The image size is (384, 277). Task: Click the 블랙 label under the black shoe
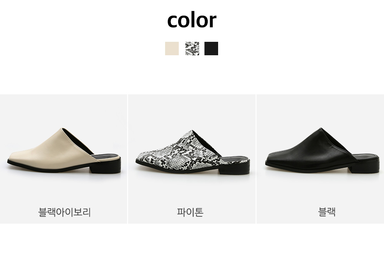pyautogui.click(x=327, y=212)
